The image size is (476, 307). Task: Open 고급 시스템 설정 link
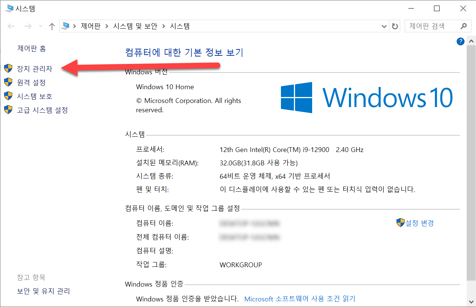(42, 110)
